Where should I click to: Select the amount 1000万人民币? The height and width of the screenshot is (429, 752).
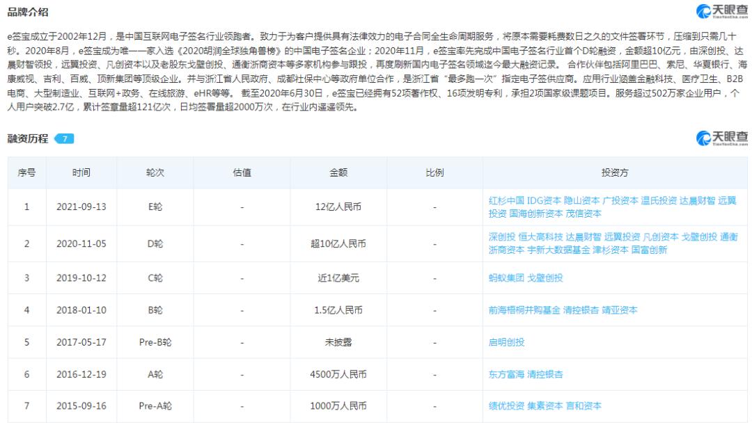coord(338,406)
